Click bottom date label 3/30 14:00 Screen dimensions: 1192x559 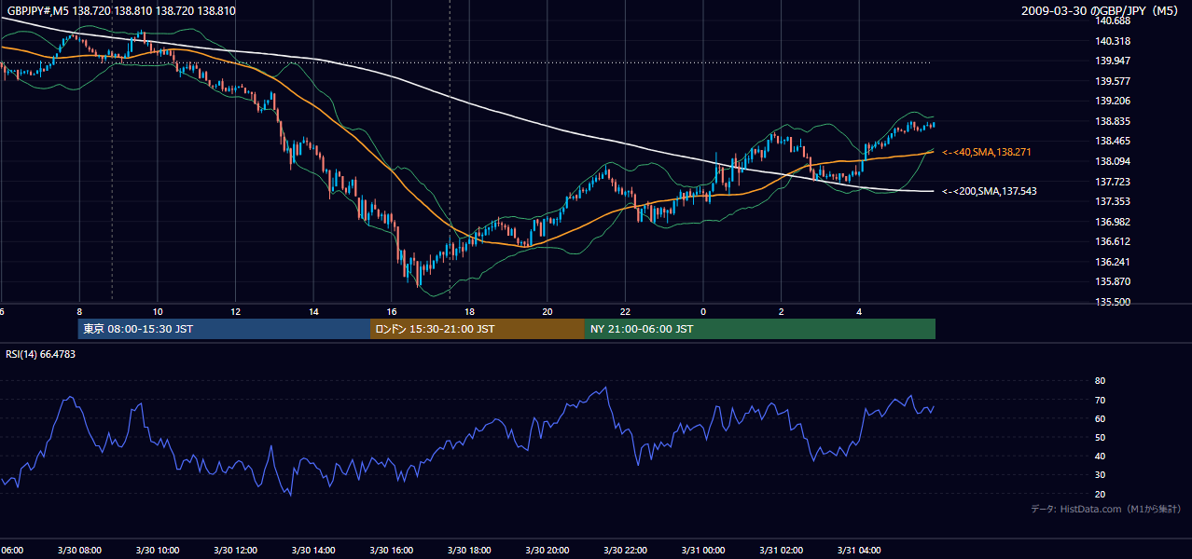coord(313,550)
